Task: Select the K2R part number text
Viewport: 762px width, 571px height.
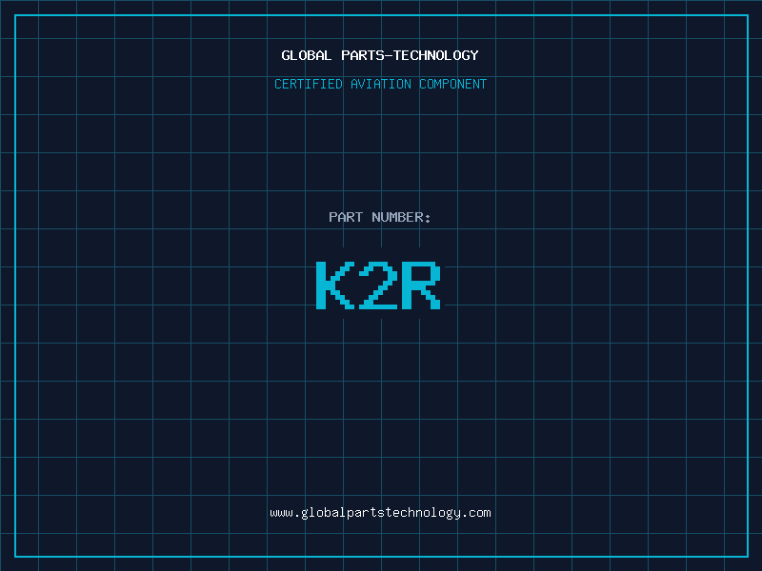Action: (x=377, y=285)
